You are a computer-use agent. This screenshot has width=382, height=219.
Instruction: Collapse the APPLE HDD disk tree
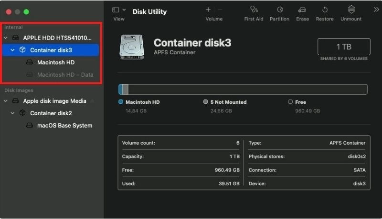[x=6, y=38]
